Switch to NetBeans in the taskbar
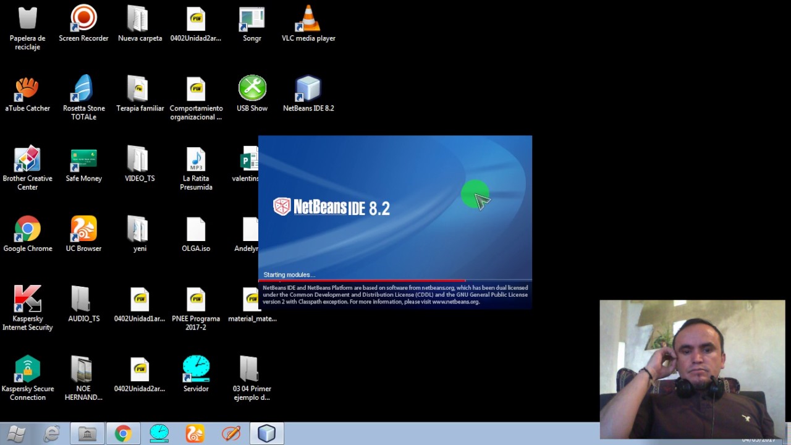The width and height of the screenshot is (791, 445). (266, 434)
